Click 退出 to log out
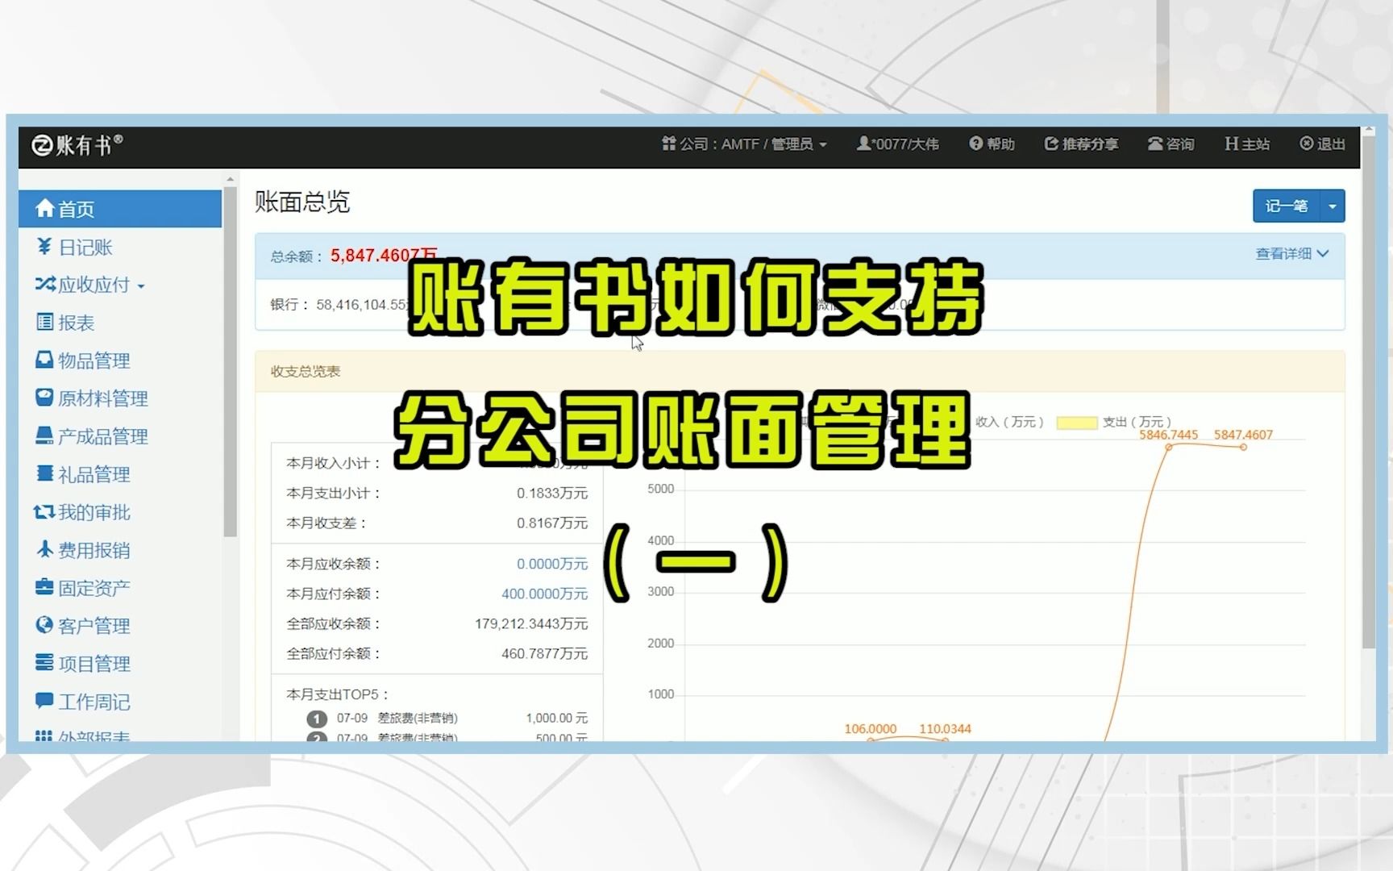This screenshot has width=1393, height=871. pos(1322,144)
